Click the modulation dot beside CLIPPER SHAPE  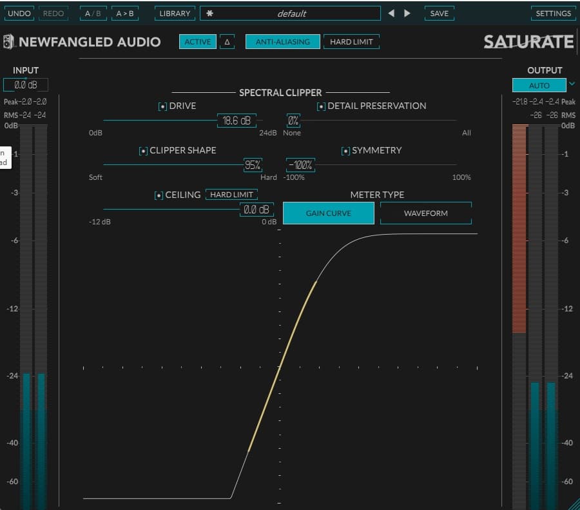(142, 150)
